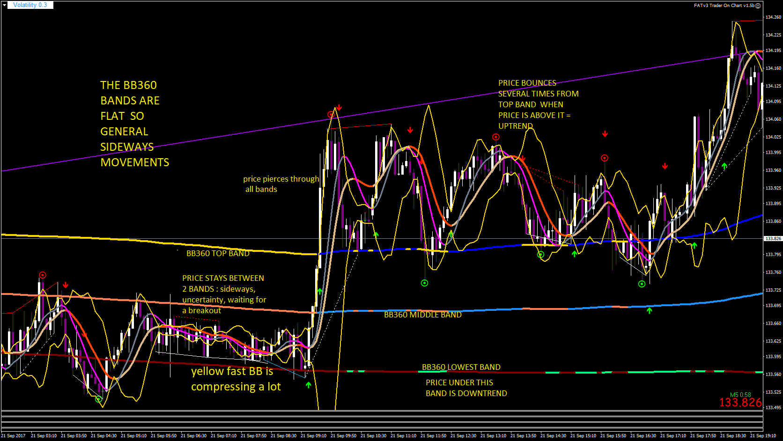Viewport: 783px width, 441px height.
Task: Click the Volatility 0.3 indicator label
Action: coord(30,5)
